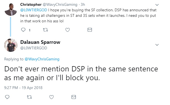Retweet Christopher's tweet
Screen dimensions: 170x105
pyautogui.click(x=45, y=30)
